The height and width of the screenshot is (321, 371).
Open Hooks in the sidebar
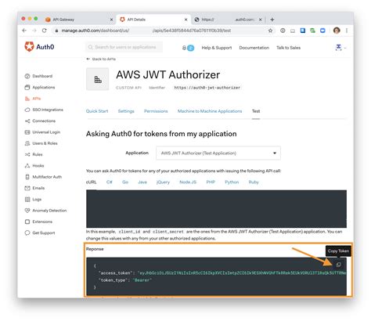34,166
